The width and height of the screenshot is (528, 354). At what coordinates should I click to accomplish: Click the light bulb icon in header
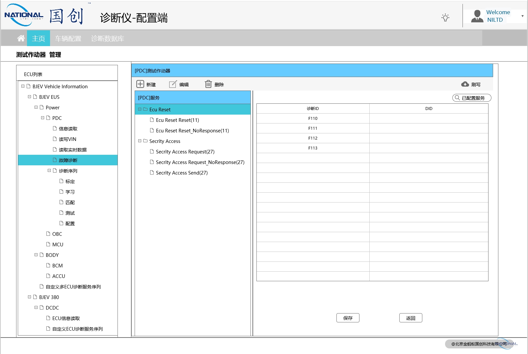point(445,17)
